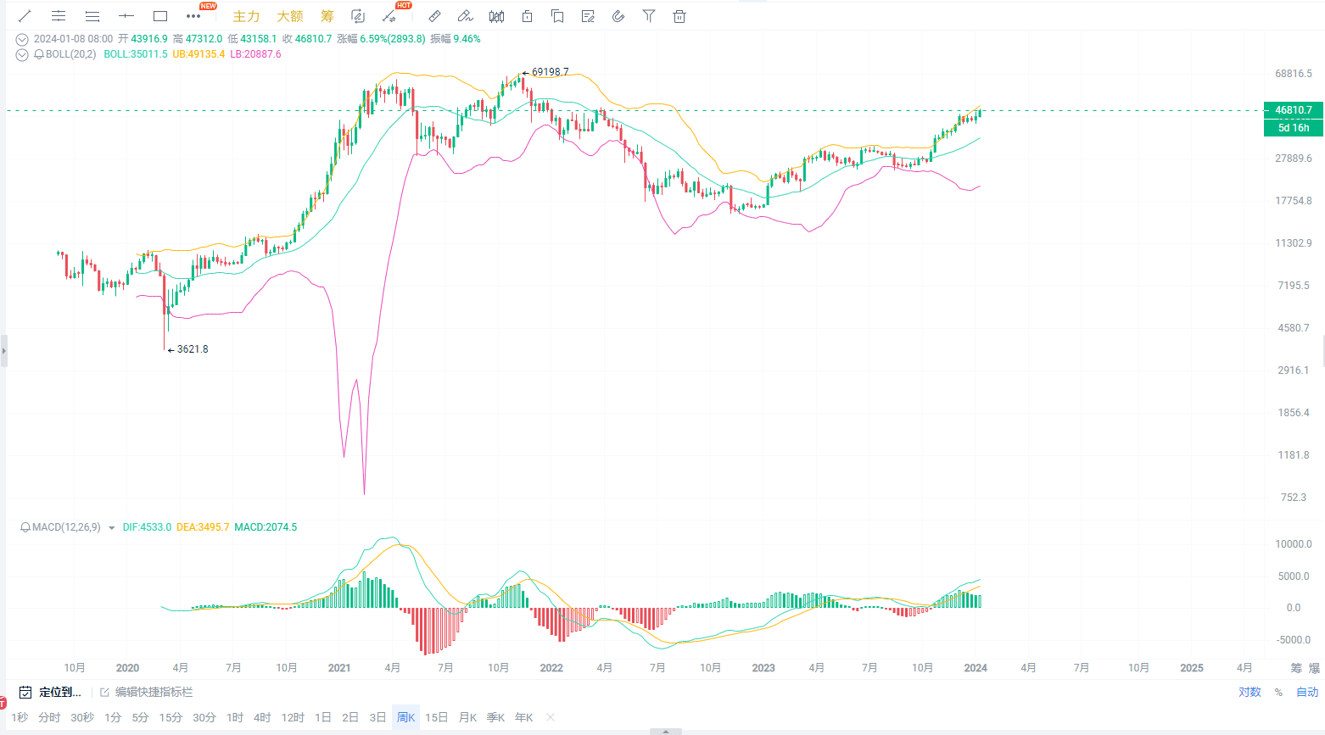Toggle 对数 logarithmic price scale
The width and height of the screenshot is (1325, 735).
click(x=1249, y=692)
